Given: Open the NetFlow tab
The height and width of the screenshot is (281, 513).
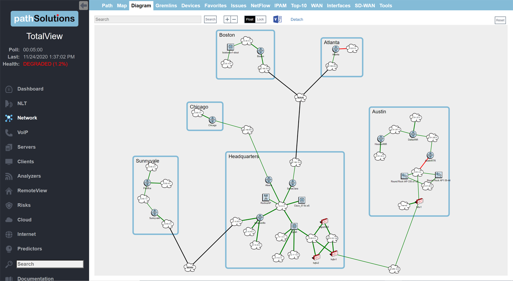Looking at the screenshot, I should tap(260, 6).
